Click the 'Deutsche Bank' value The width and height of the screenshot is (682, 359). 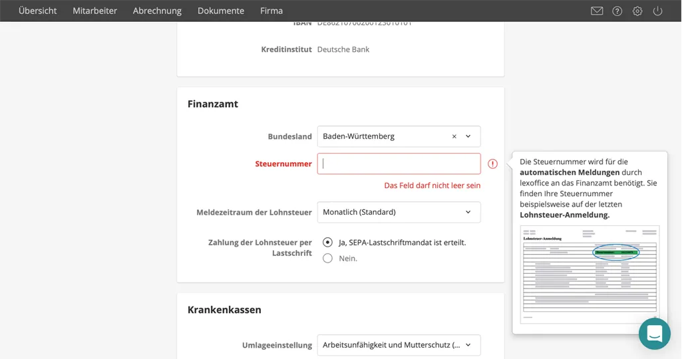point(343,50)
